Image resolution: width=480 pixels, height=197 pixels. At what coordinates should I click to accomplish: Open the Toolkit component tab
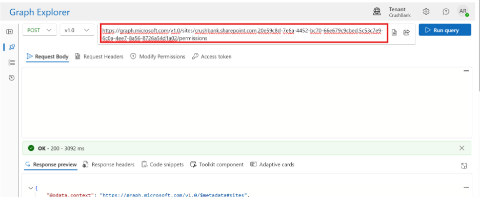click(217, 165)
